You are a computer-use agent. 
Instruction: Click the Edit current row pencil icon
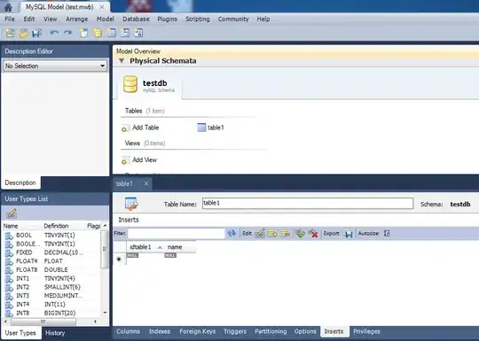coord(260,233)
